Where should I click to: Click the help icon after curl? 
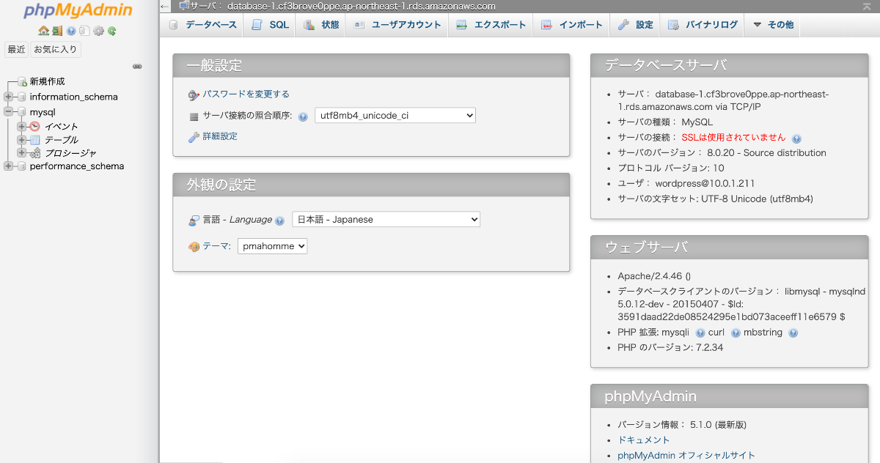point(736,333)
